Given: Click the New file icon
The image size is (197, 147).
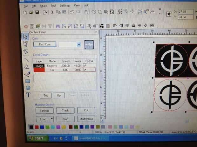Looking at the screenshot, I should (25, 12).
